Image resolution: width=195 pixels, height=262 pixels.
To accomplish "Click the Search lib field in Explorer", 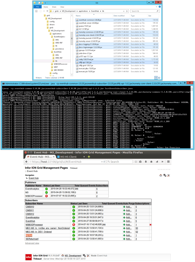I will pyautogui.click(x=145, y=11).
